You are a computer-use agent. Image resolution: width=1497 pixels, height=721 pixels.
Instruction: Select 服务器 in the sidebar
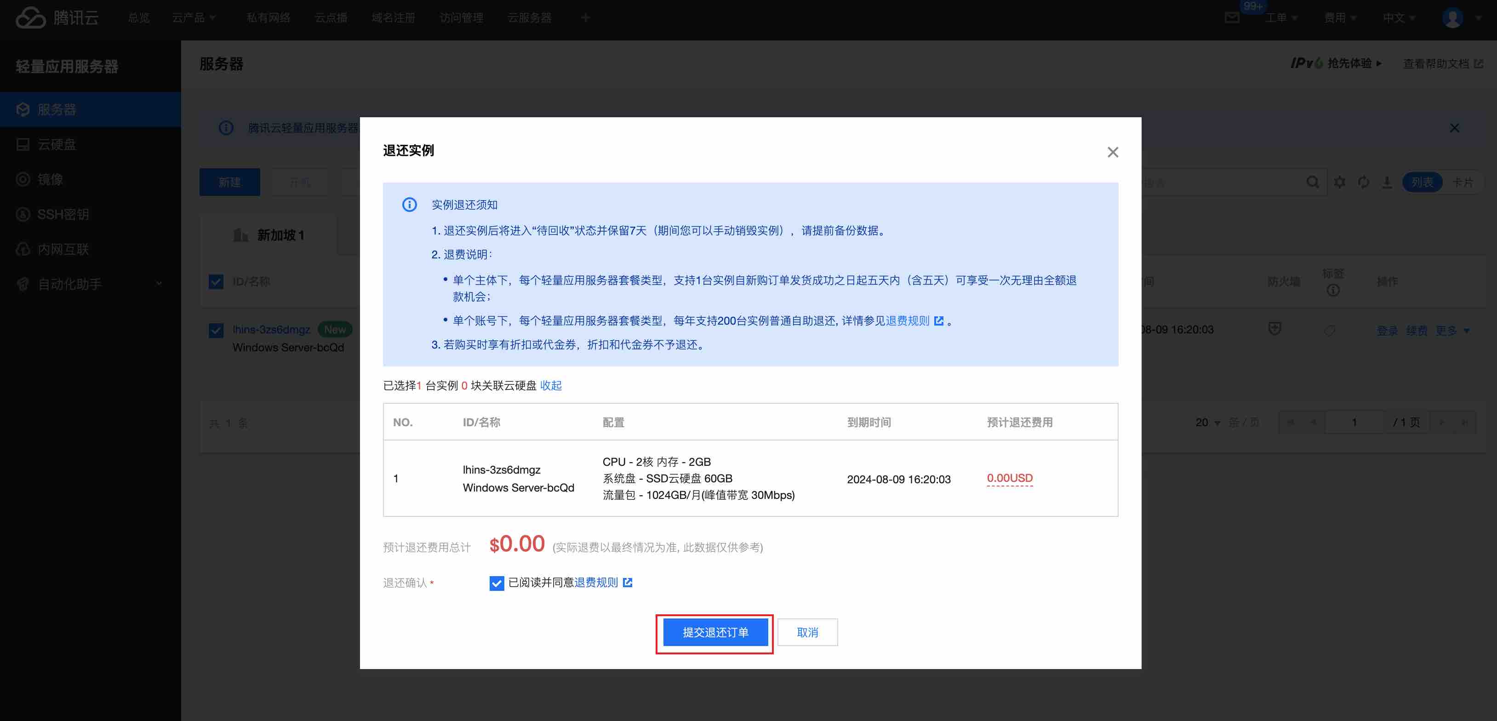(91, 109)
